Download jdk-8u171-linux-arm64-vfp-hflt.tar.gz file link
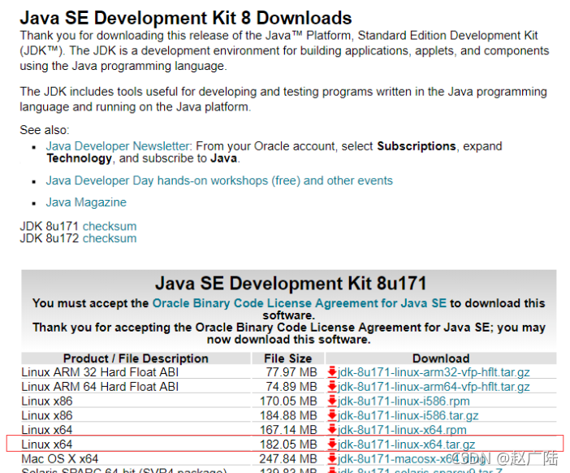 (x=434, y=386)
